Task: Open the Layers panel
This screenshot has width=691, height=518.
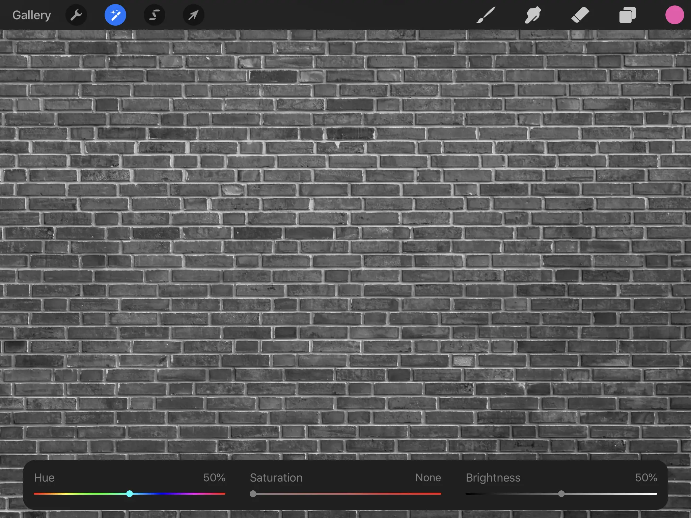Action: point(628,15)
